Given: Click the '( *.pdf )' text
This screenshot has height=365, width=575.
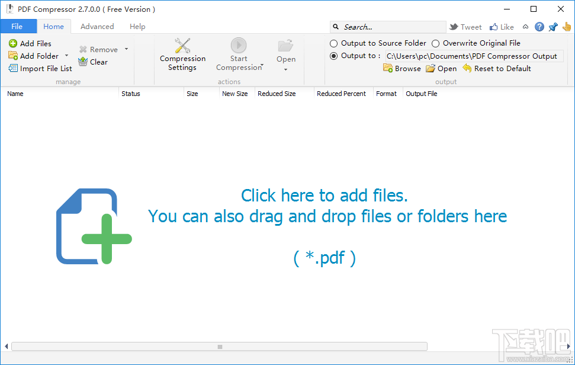Looking at the screenshot, I should pos(325,258).
